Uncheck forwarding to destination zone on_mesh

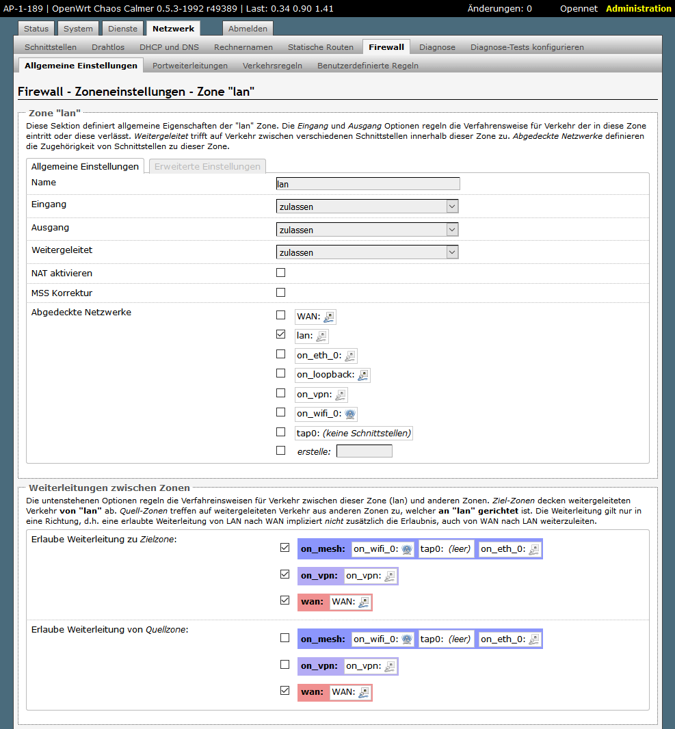[x=284, y=548]
